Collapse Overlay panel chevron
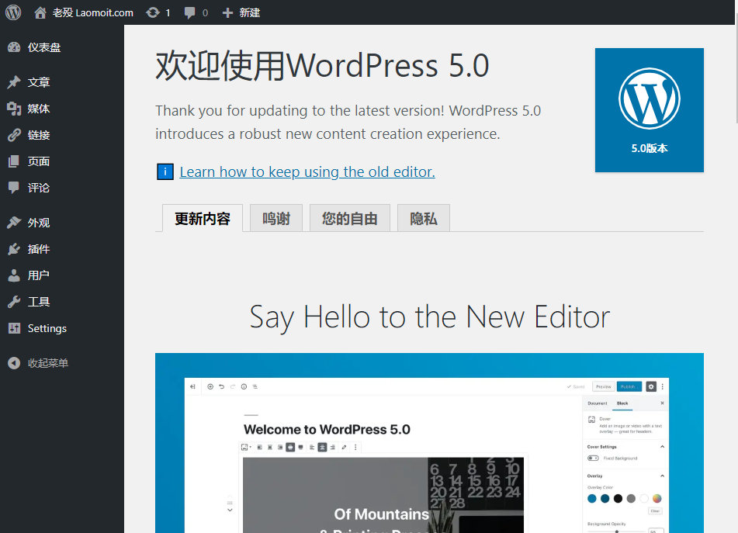 662,476
